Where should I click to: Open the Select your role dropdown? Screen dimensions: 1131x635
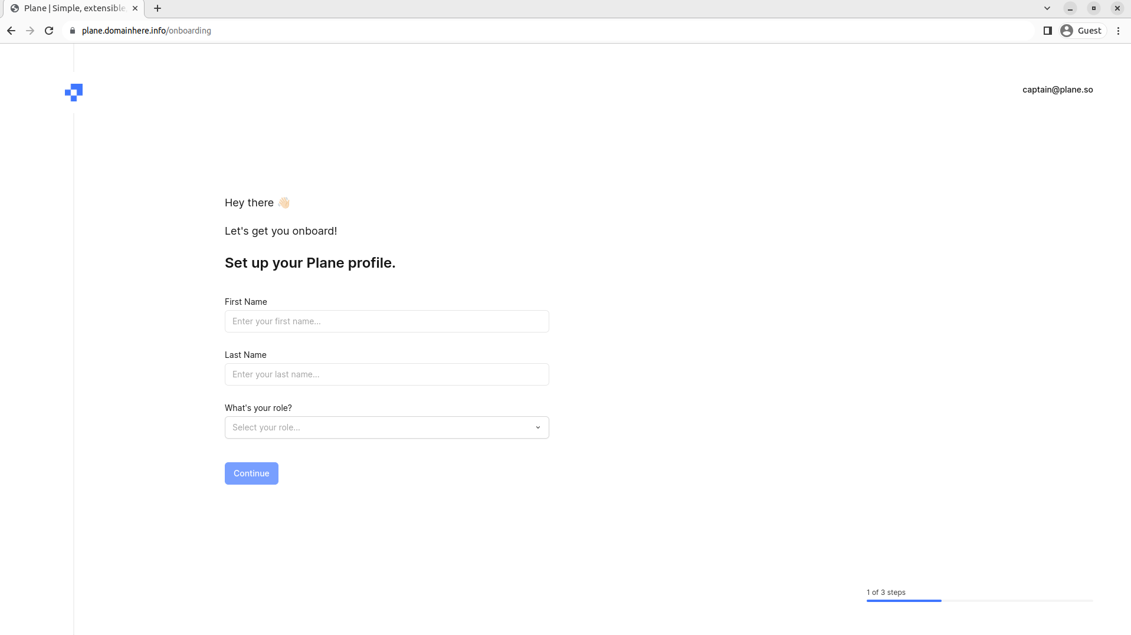386,427
